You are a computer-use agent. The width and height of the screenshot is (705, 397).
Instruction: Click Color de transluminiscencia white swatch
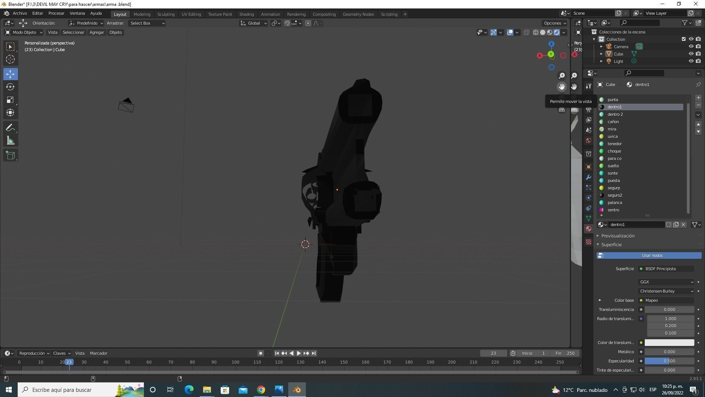click(x=669, y=343)
